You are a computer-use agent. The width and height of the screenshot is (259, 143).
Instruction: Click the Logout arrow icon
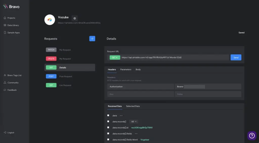point(5,132)
